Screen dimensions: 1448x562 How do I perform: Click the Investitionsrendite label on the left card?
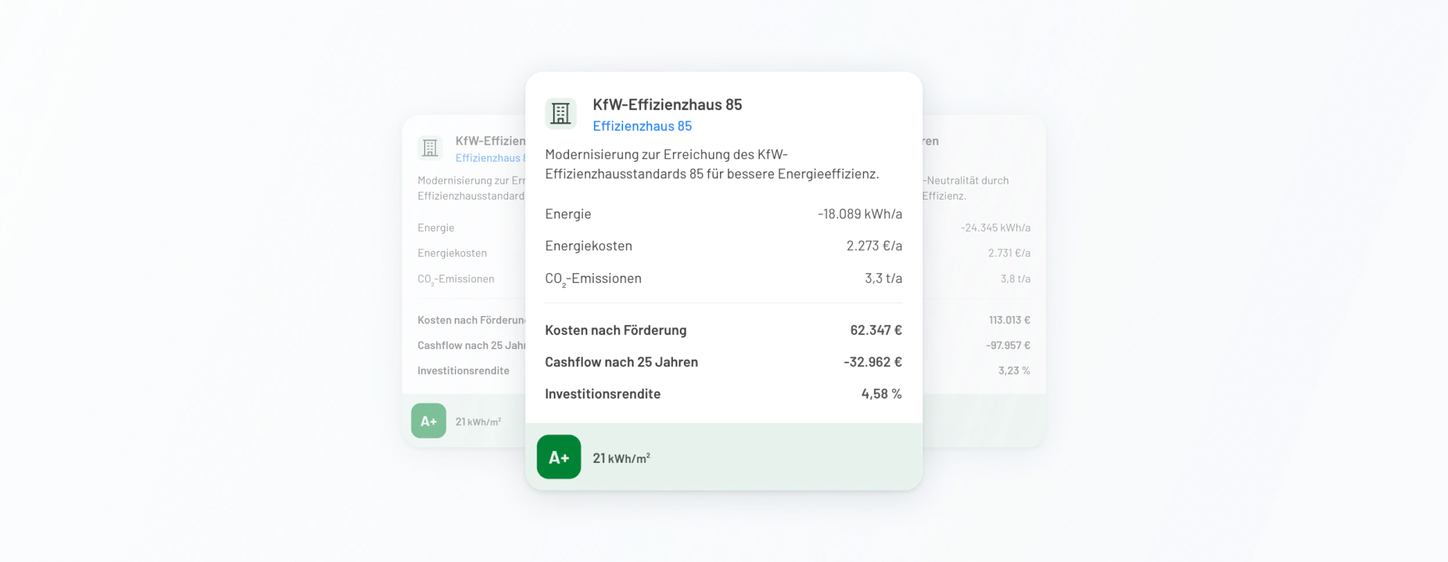(464, 371)
